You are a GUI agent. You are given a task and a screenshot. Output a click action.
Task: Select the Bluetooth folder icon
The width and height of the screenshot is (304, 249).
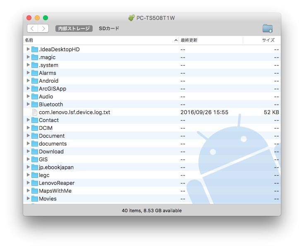click(35, 104)
